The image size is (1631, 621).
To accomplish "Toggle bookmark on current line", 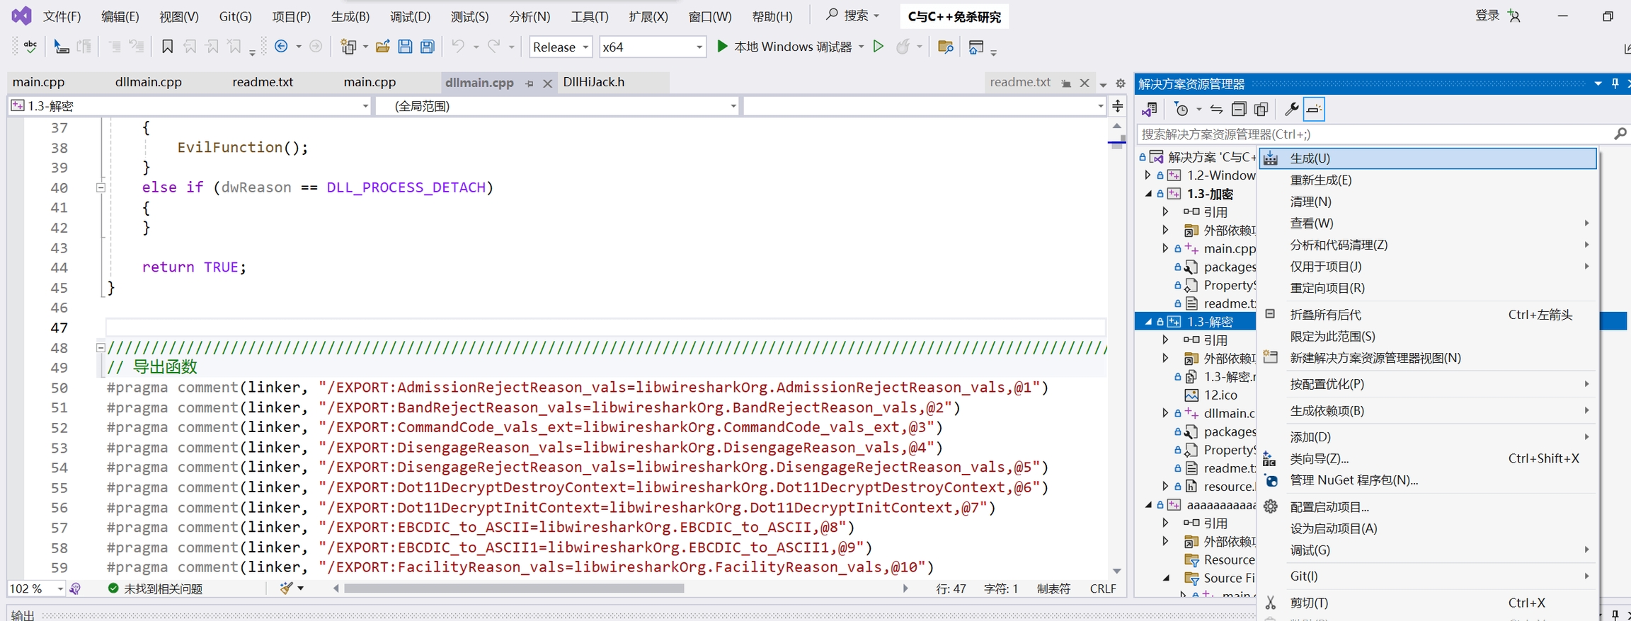I will [x=167, y=47].
